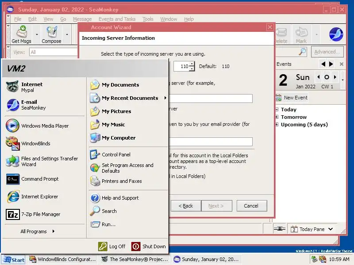Click the port number field showing 110
The width and height of the screenshot is (354, 265).
tap(181, 66)
